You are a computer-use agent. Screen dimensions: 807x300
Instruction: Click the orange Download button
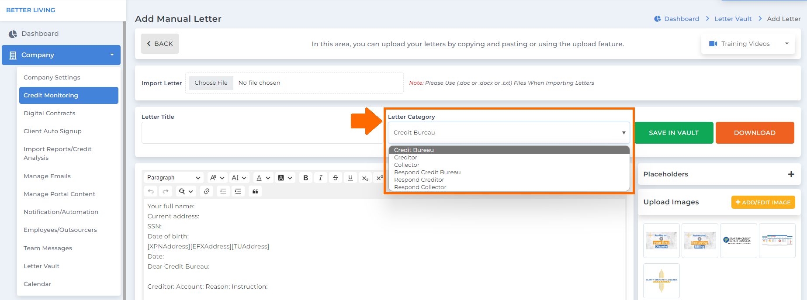pyautogui.click(x=754, y=133)
